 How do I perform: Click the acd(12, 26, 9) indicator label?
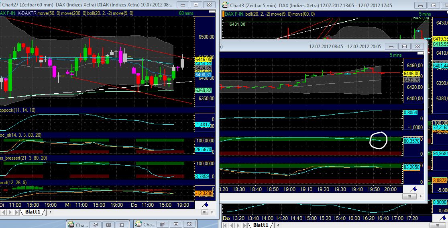point(13,182)
